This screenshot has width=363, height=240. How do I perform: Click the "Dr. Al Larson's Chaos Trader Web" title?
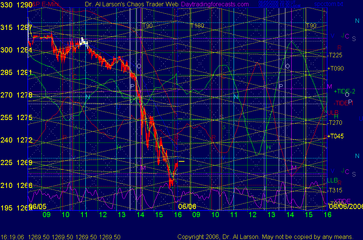(132, 4)
